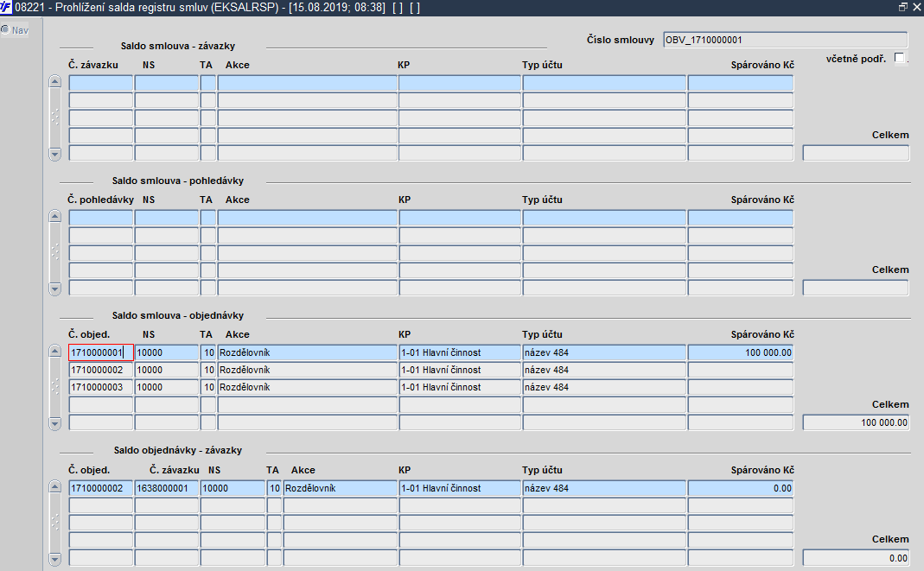924x571 pixels.
Task: Click Celkem total field of závazky section
Action: [856, 153]
